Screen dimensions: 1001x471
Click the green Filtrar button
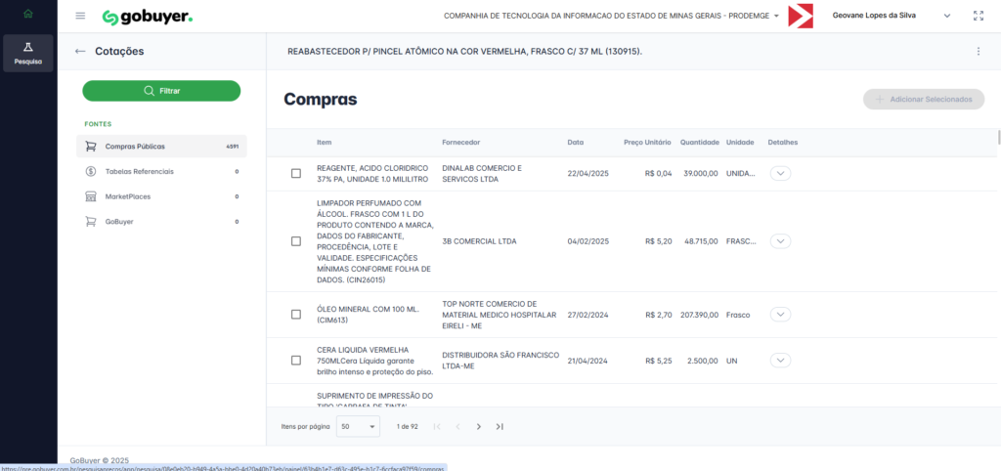click(x=161, y=91)
